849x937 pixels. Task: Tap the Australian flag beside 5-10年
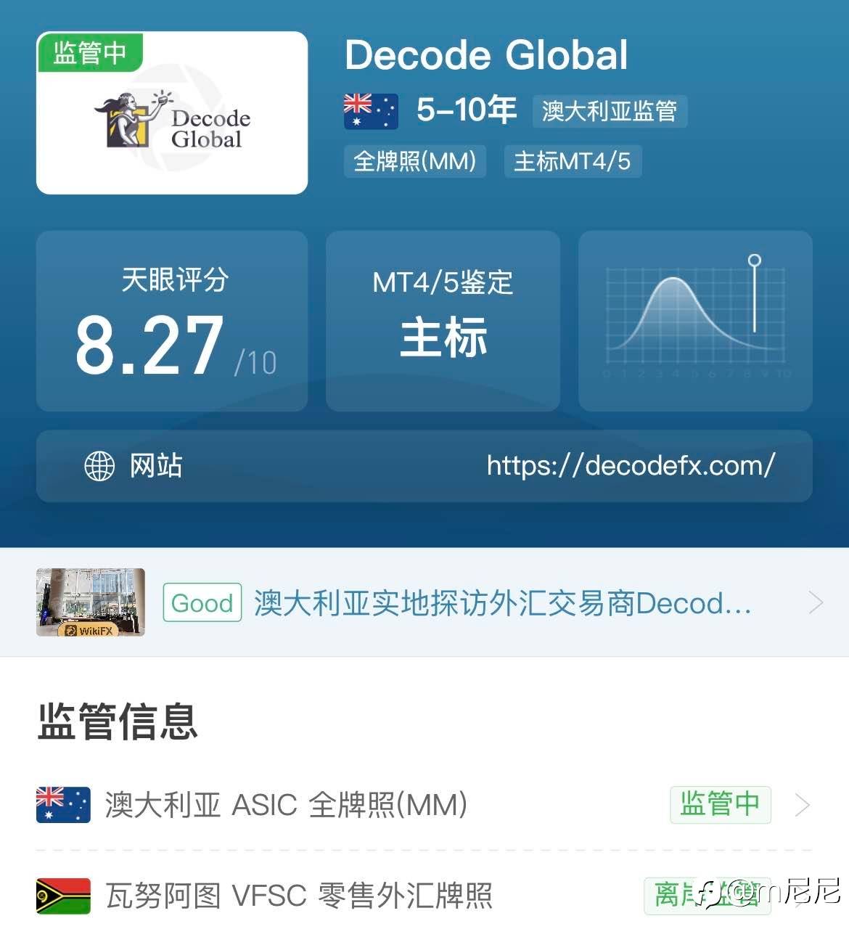[x=371, y=111]
